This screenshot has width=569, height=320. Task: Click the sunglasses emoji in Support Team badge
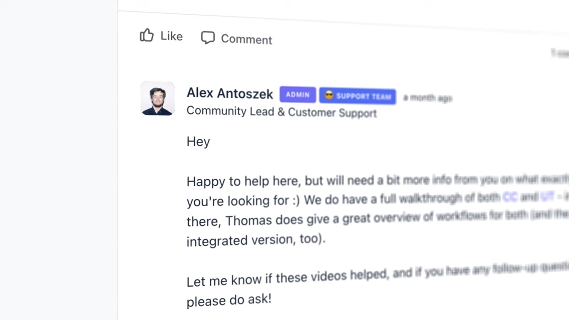(329, 96)
